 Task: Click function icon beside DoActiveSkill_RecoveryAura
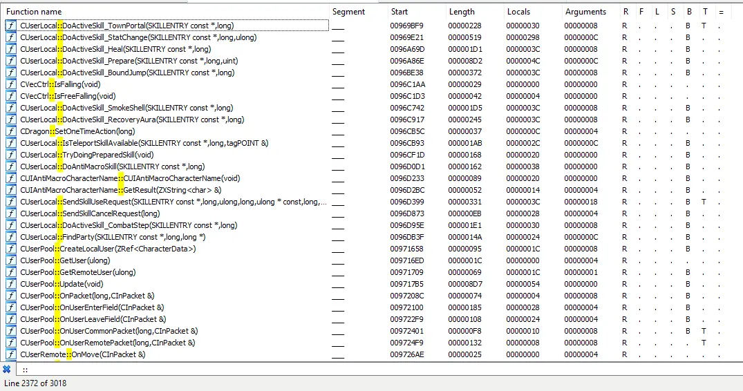click(10, 120)
